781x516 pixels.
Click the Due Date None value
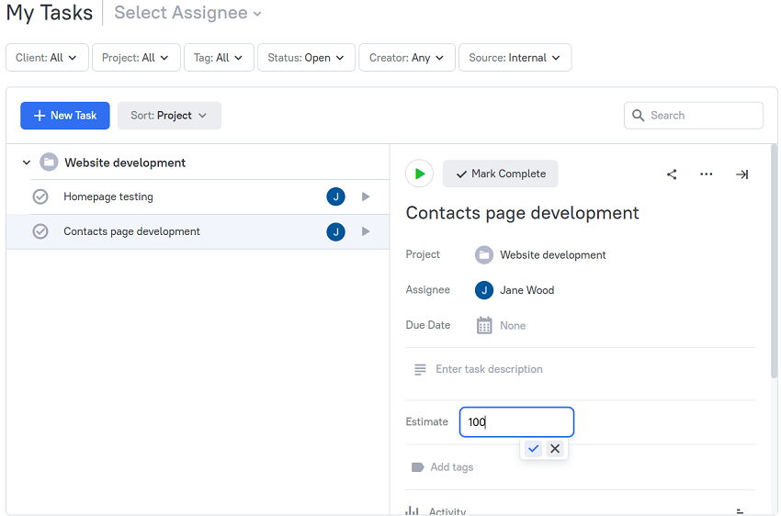pos(513,325)
